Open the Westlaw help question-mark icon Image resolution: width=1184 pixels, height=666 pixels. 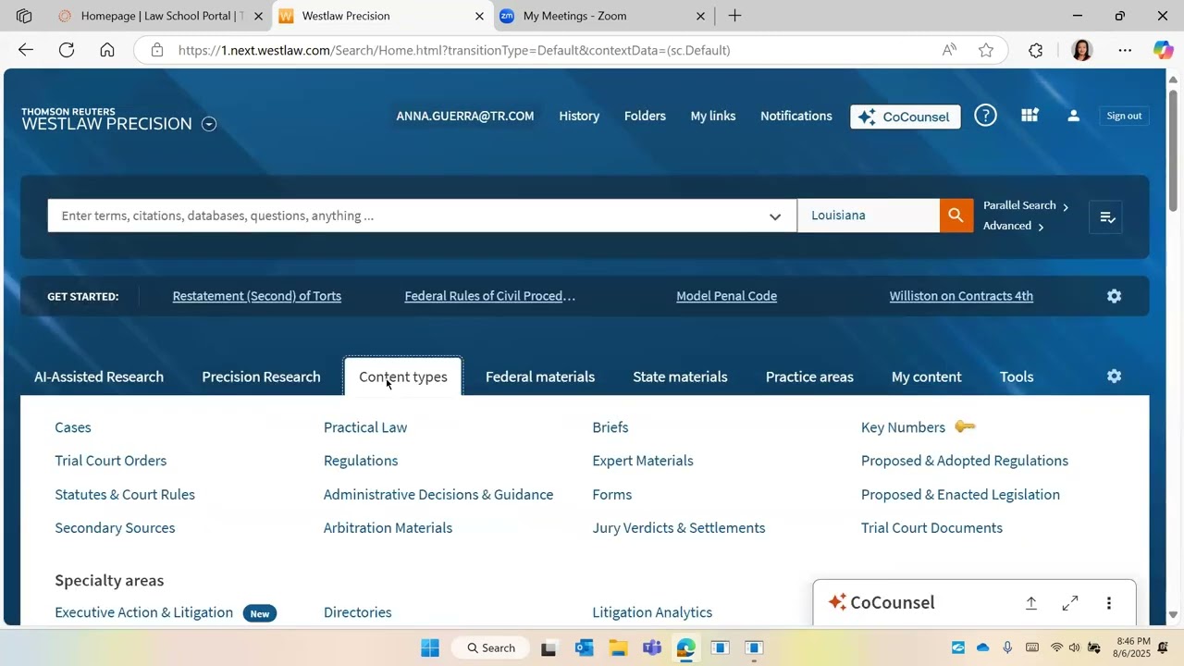[986, 116]
